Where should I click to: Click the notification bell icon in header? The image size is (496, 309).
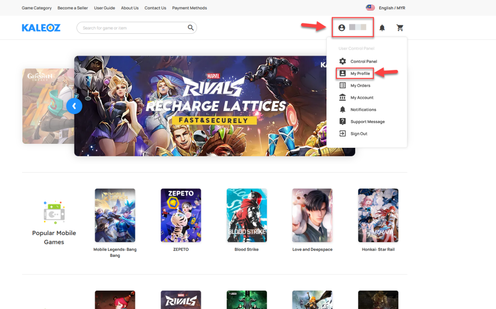click(x=382, y=28)
